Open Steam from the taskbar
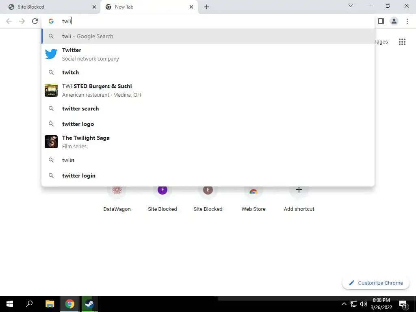Viewport: 416px width, 312px height. (x=90, y=304)
